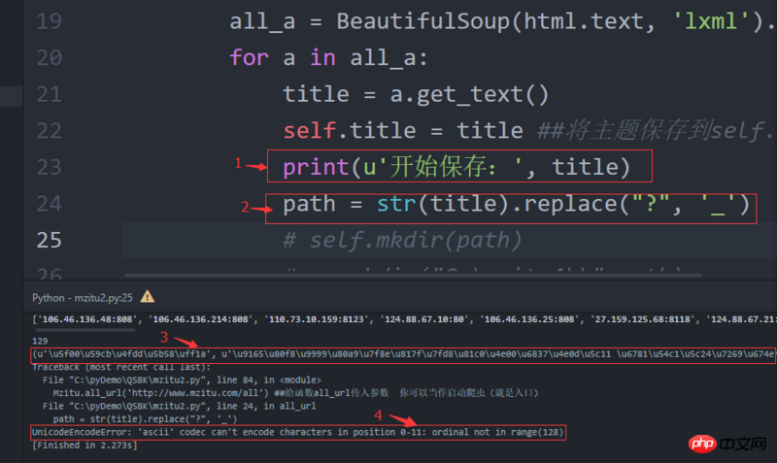777x463 pixels.
Task: Click the 'Python - mzitu2.py:25' panel title
Action: tap(83, 298)
